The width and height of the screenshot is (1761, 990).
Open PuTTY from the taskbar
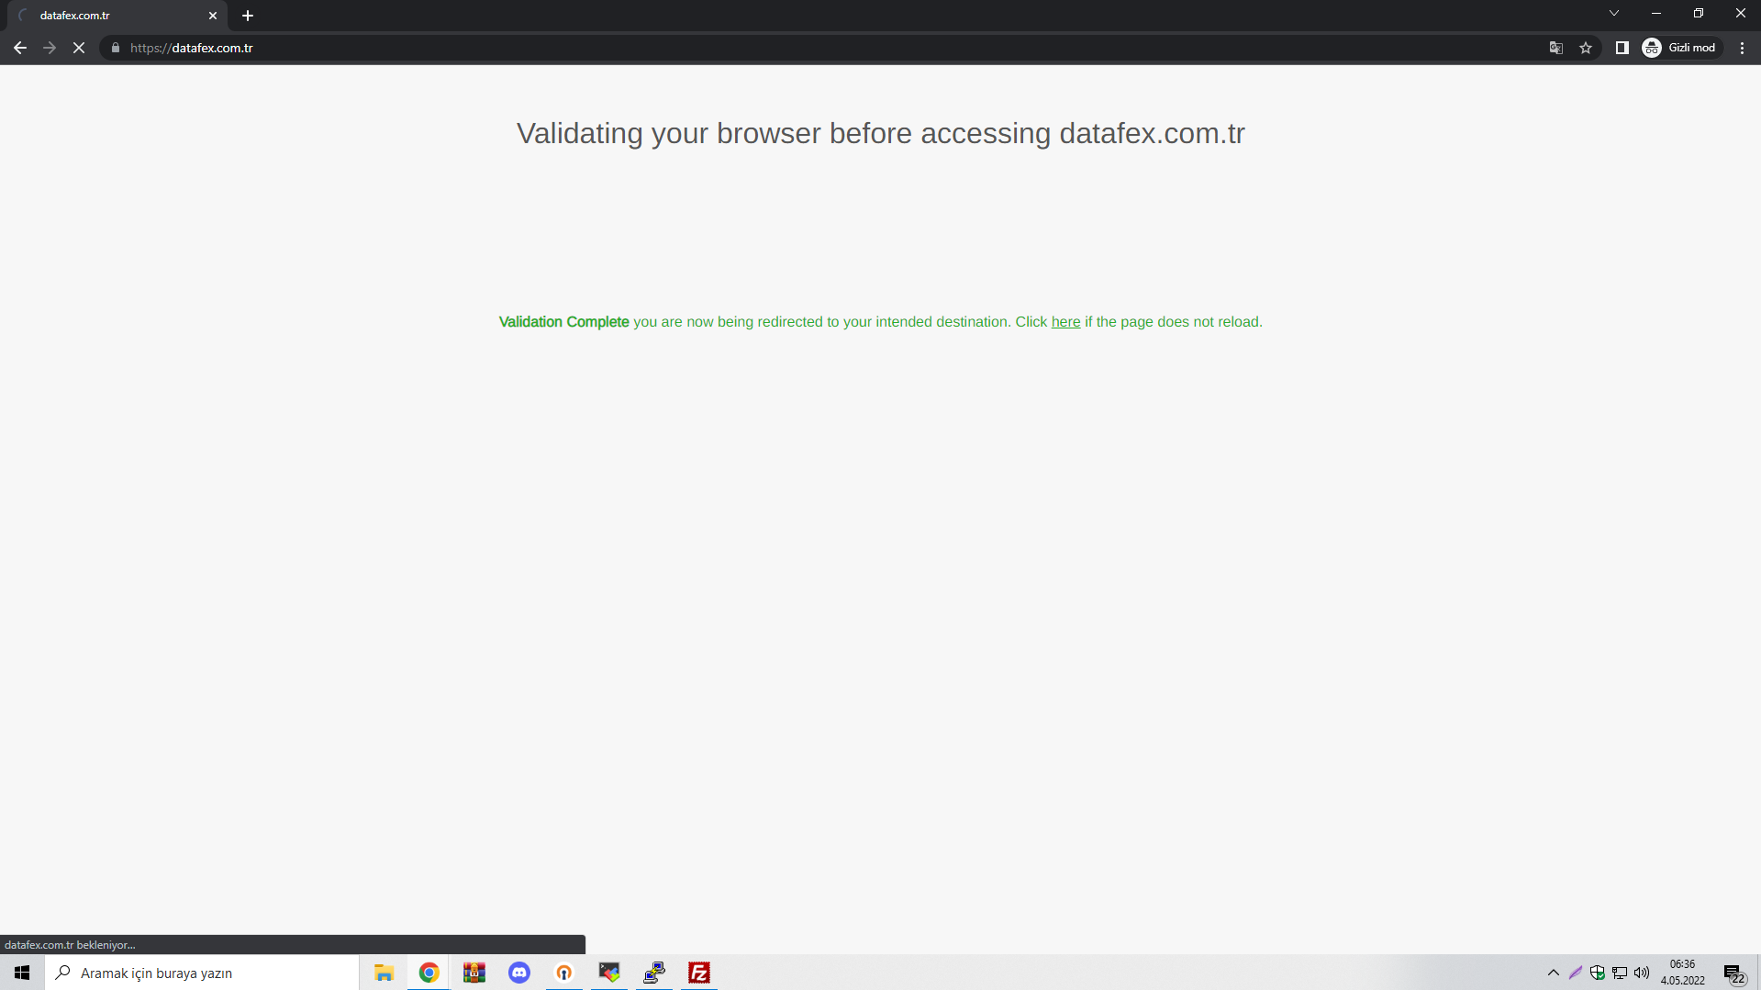pos(653,973)
